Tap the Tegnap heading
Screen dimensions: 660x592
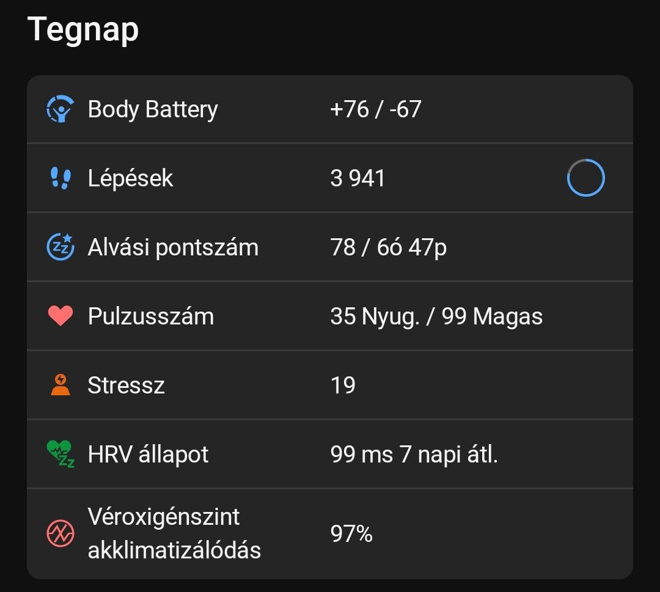83,31
